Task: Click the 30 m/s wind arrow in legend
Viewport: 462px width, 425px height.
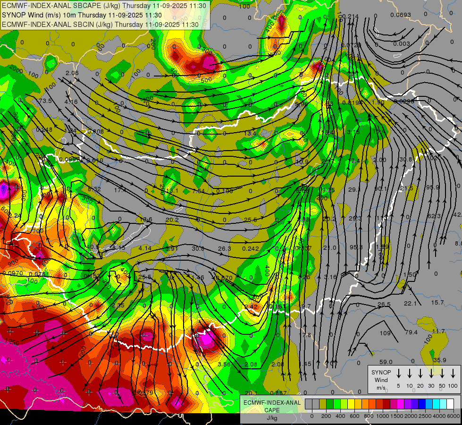Action: coord(431,373)
